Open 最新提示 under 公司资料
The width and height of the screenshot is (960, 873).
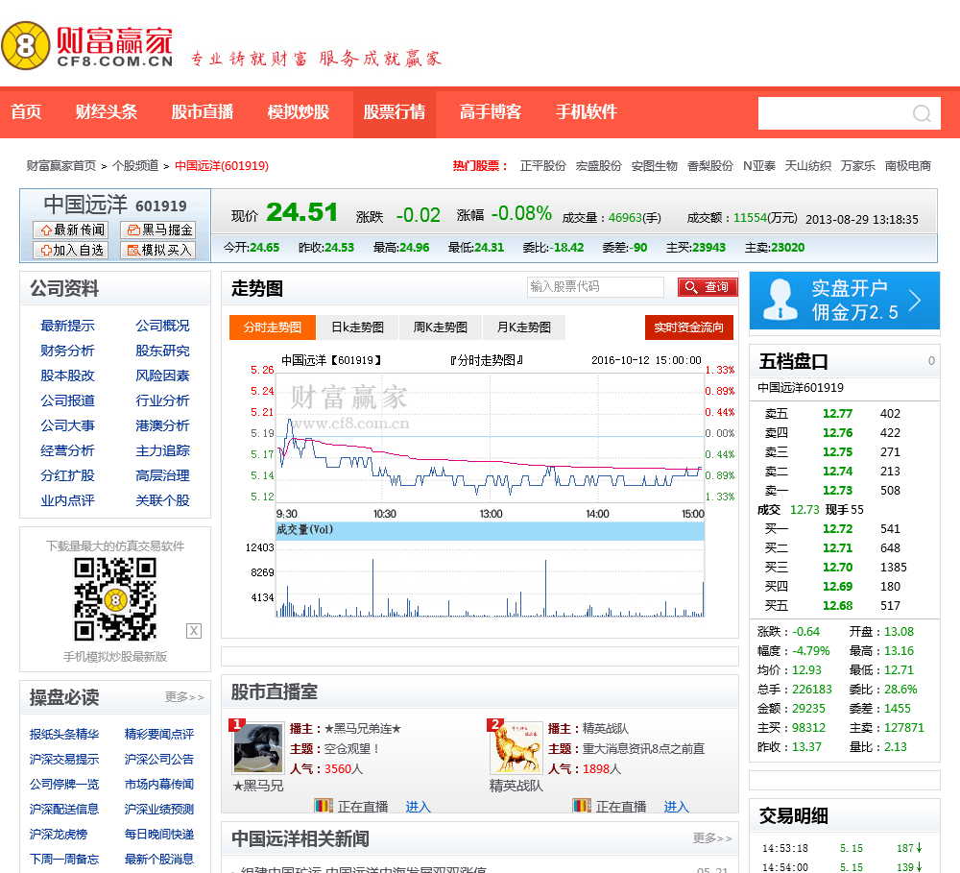[67, 326]
